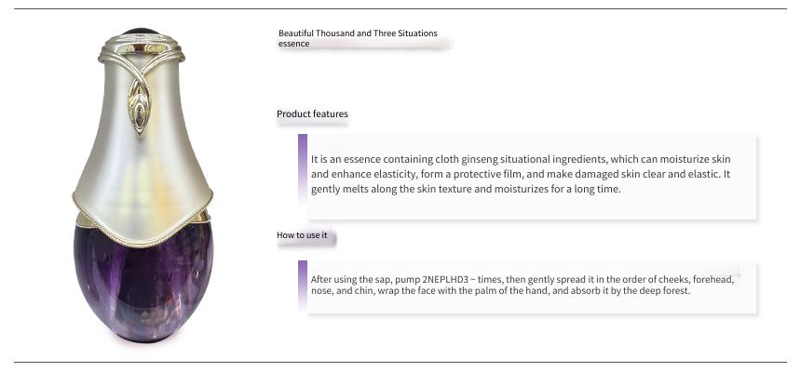Select the "Beautiful Thousand and Three Situations" title
This screenshot has height=372, width=801.
[x=358, y=33]
